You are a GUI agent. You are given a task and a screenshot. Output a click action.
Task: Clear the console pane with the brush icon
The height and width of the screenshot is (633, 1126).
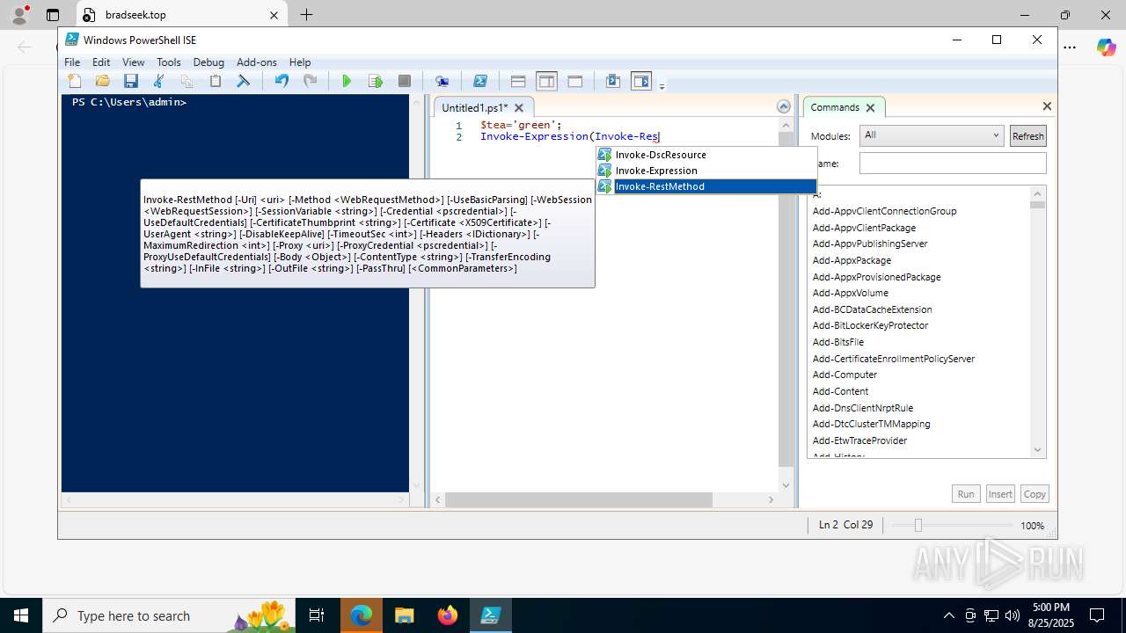pos(243,81)
